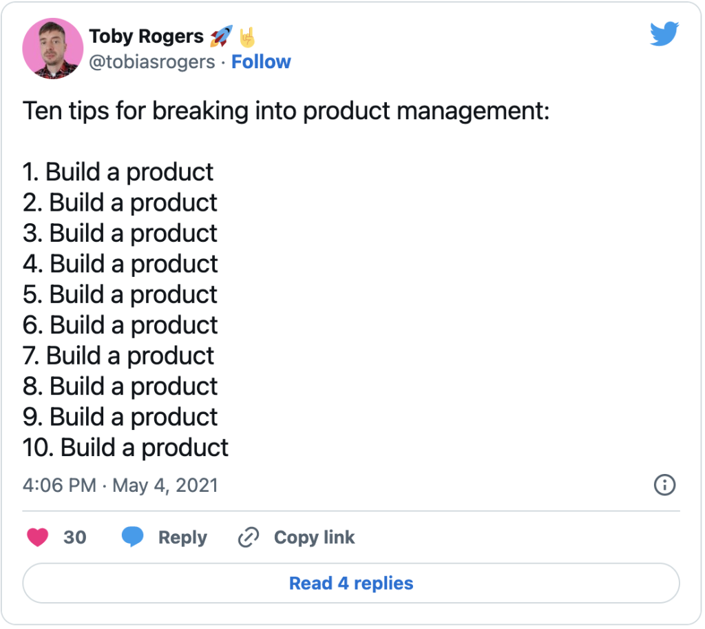Click tip 1 Build a product line
Viewport: 705px width, 629px height.
coord(118,172)
